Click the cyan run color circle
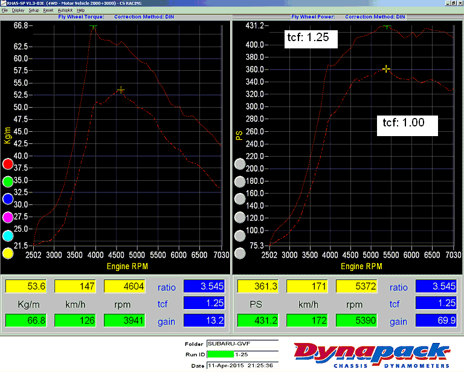Viewport: 464px width, 372px height. [8, 235]
